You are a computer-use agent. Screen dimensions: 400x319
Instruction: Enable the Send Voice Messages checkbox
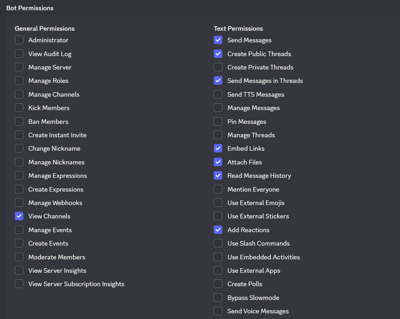(x=218, y=311)
